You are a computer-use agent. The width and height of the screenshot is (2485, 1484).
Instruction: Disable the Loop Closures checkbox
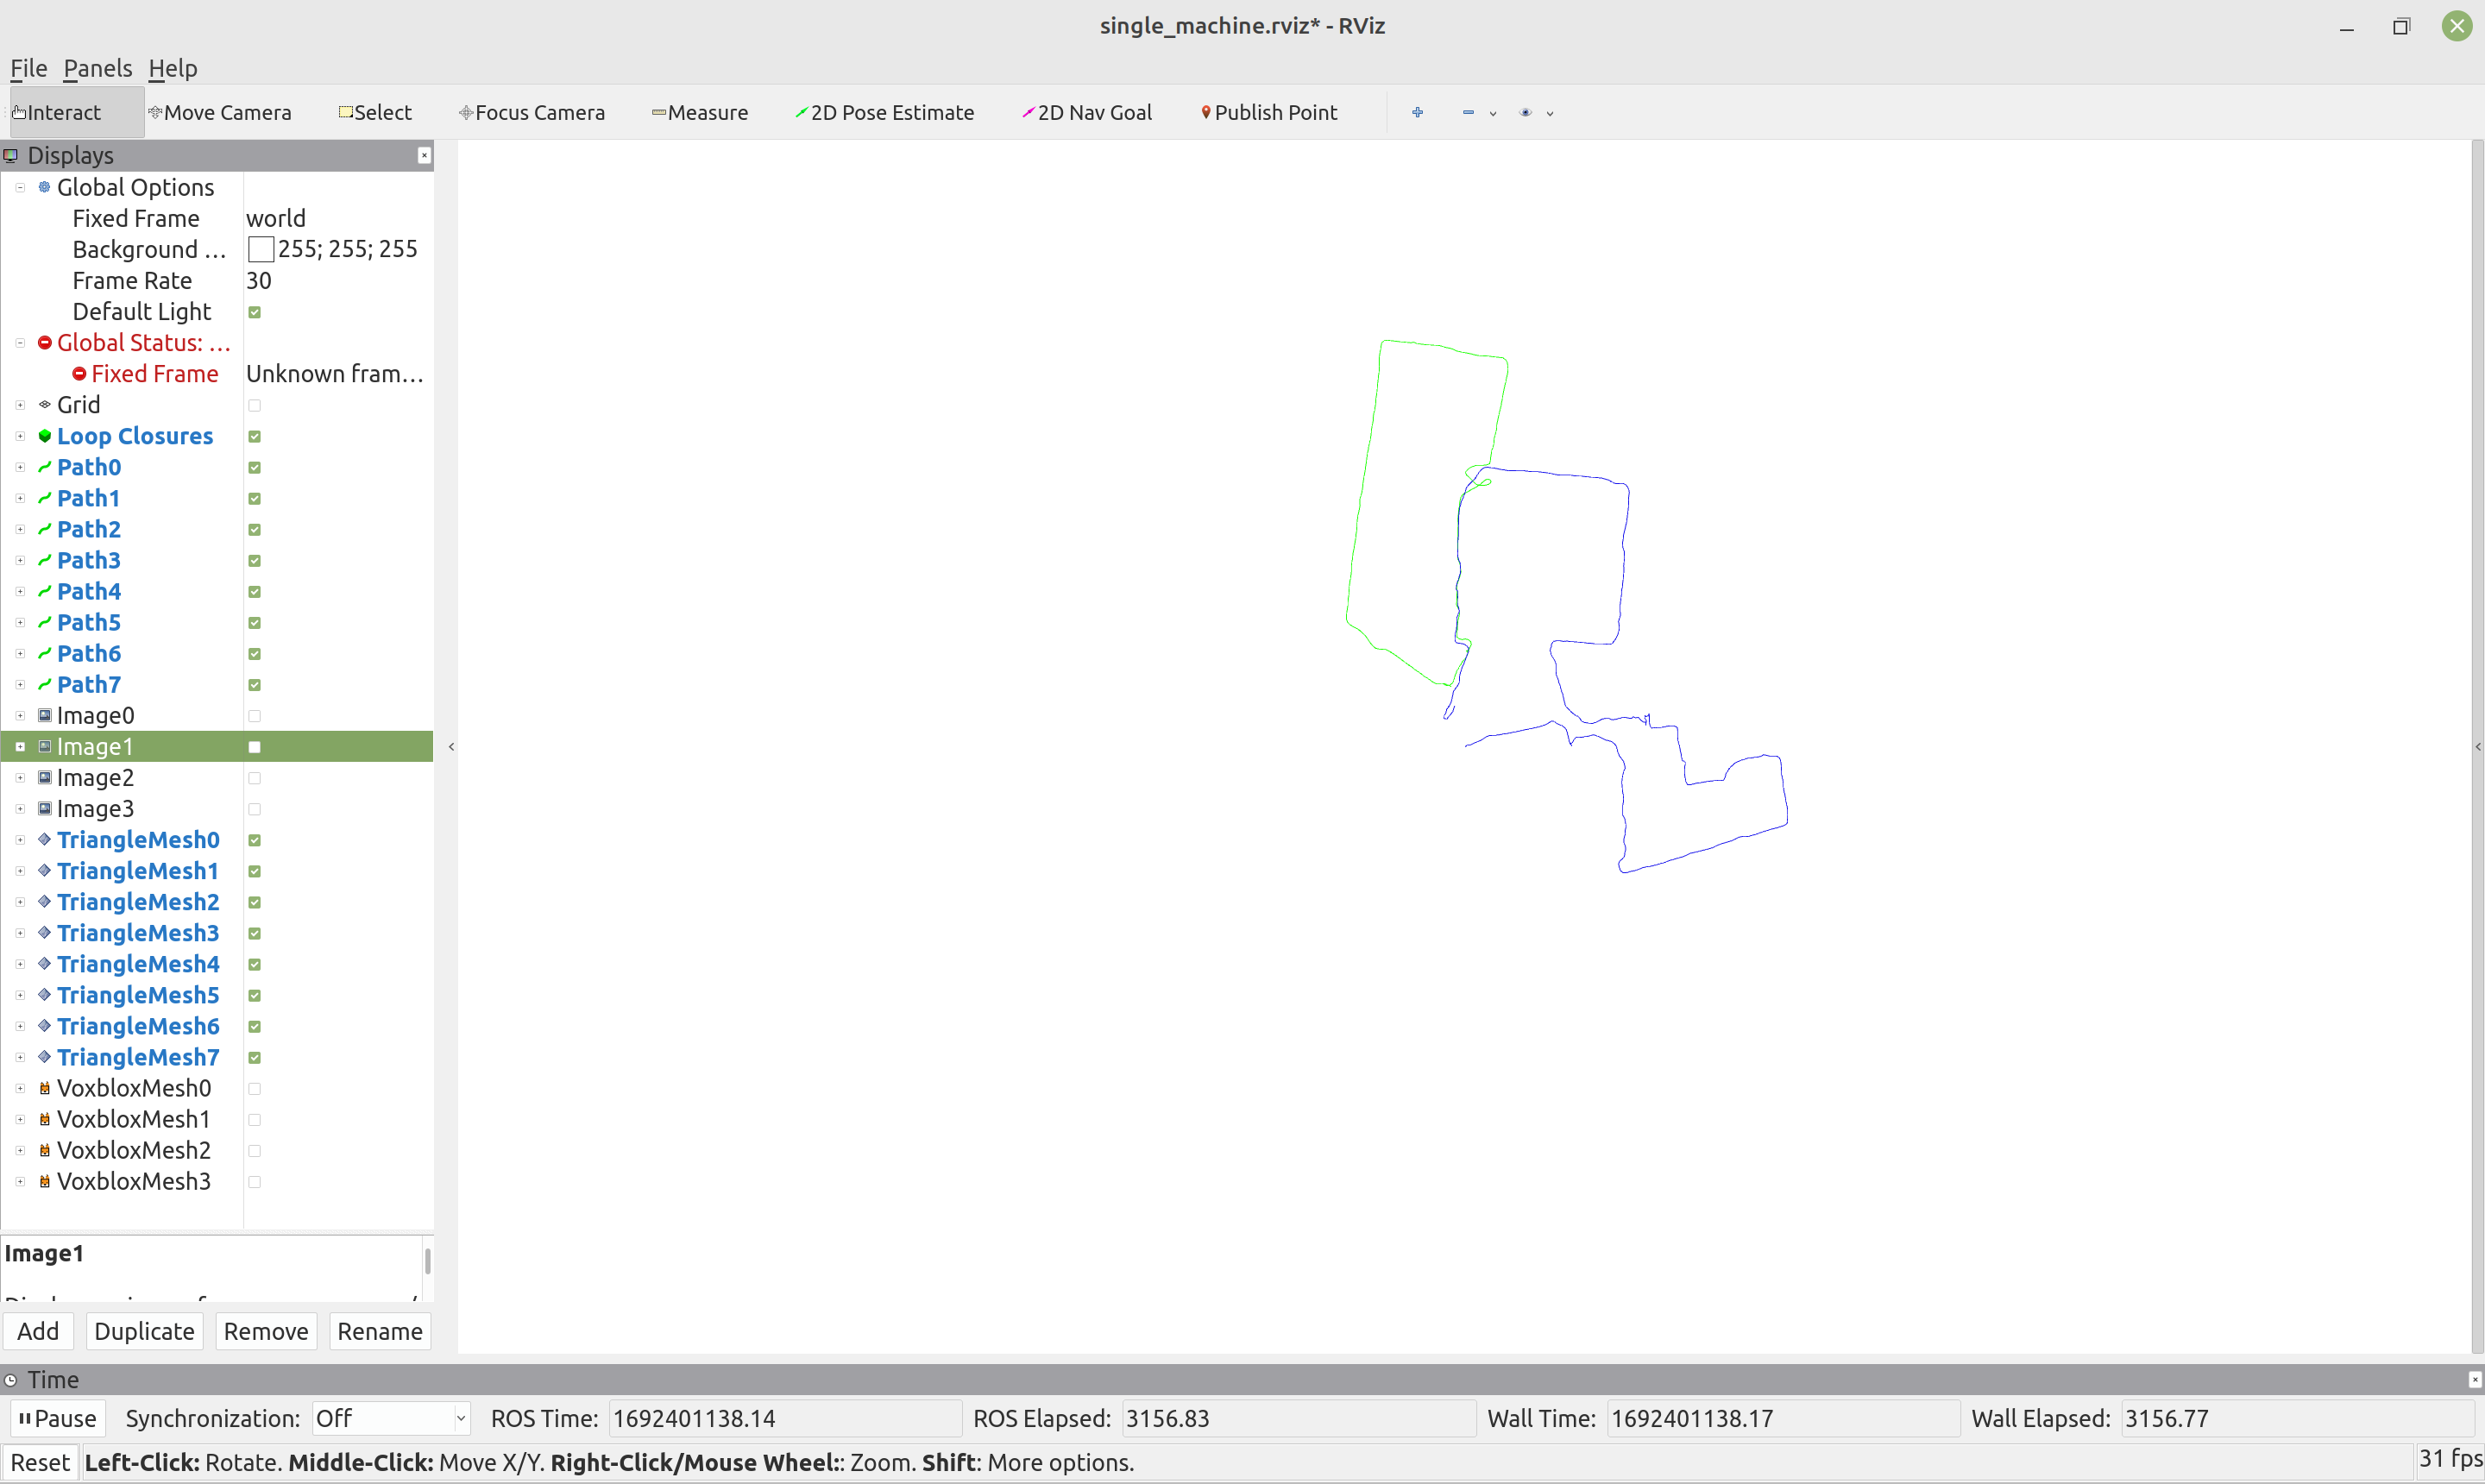pyautogui.click(x=255, y=436)
